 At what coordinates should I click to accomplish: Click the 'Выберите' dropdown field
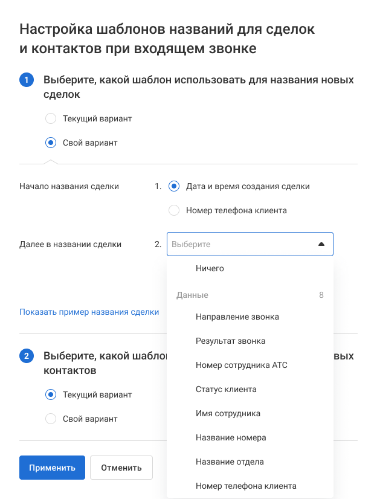pos(242,244)
